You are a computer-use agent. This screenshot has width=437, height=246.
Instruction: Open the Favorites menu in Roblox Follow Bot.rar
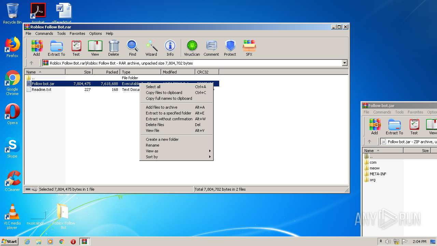77,33
